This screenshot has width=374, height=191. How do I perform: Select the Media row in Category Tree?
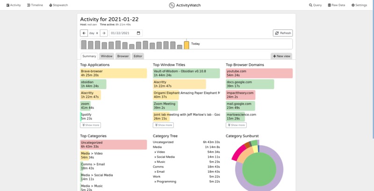point(186,147)
